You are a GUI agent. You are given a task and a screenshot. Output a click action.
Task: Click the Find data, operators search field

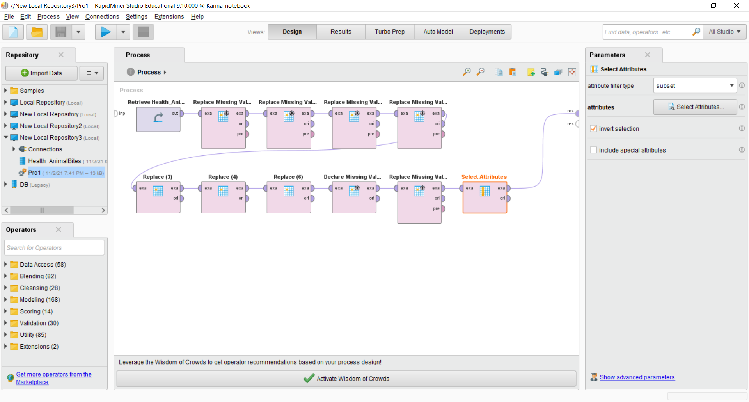coord(648,32)
